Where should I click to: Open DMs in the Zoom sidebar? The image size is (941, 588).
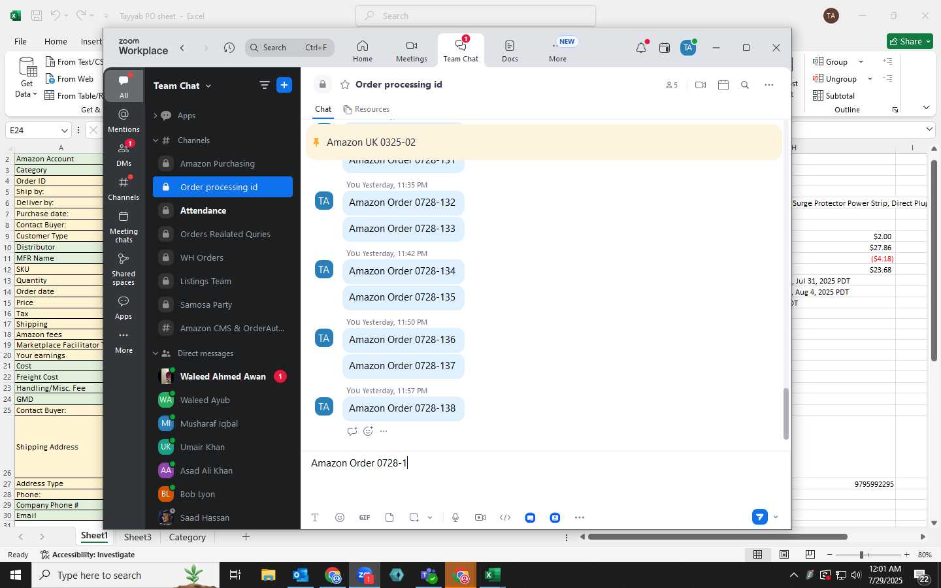[x=124, y=155]
